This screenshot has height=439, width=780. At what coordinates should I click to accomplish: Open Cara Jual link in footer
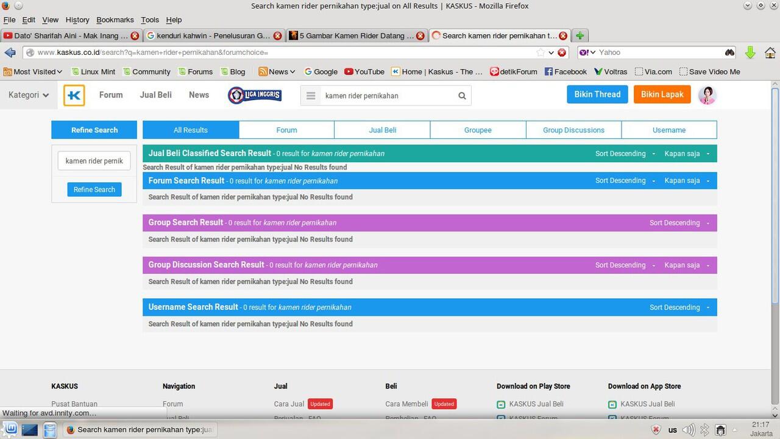tap(289, 404)
